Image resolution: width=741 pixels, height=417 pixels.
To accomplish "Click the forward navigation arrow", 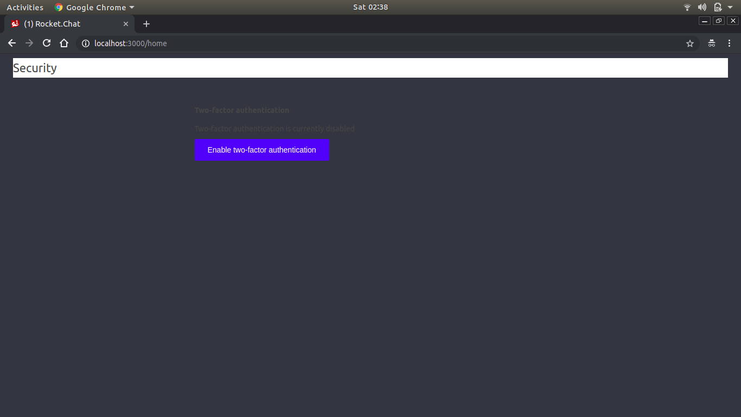I will 29,43.
